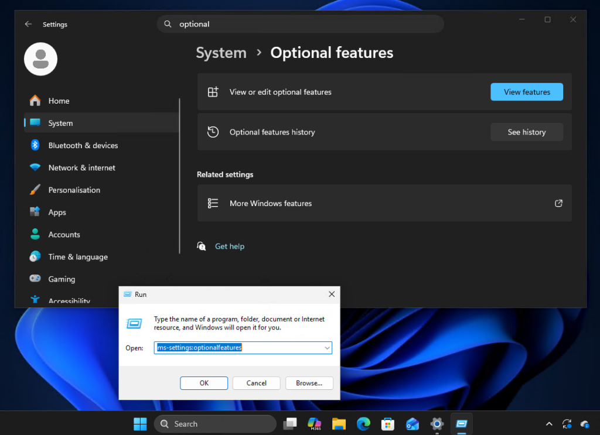Click the Personalisation paintbrush icon
Viewport: 600px width, 435px height.
click(x=35, y=190)
